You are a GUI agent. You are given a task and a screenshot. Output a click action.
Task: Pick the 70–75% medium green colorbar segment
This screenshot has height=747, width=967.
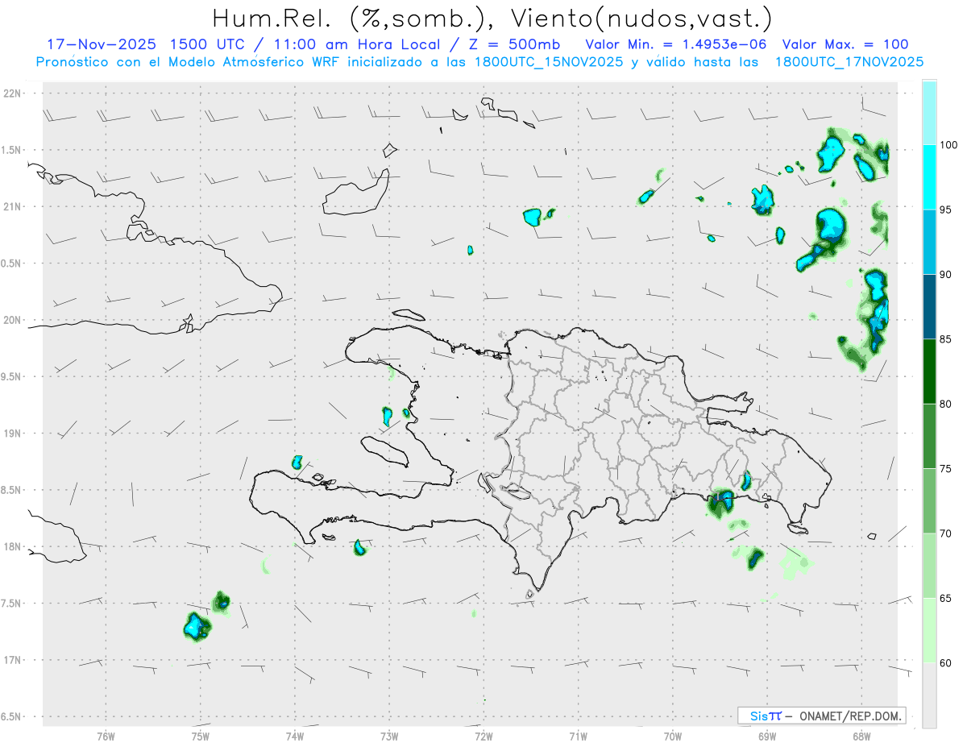click(929, 501)
